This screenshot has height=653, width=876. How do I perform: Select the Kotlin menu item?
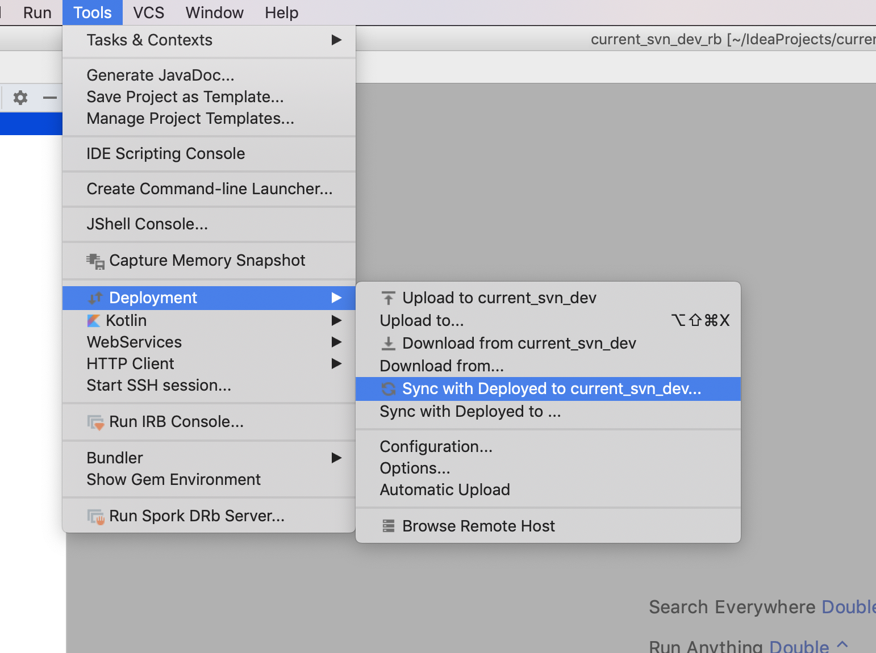(x=209, y=320)
